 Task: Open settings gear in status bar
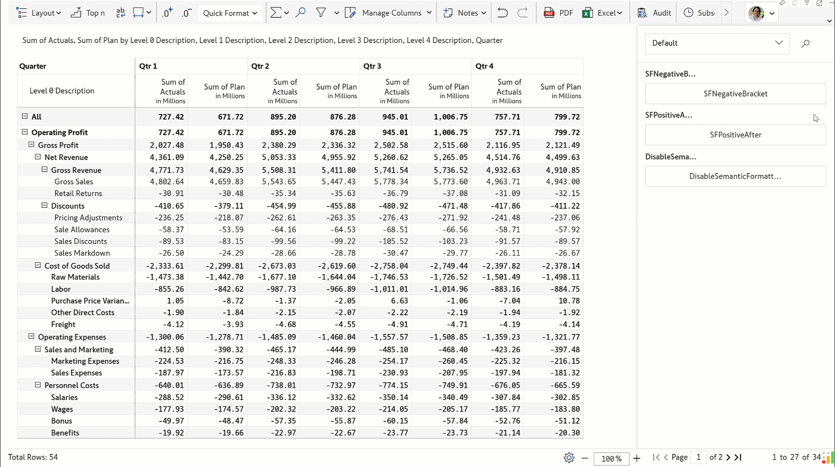coord(568,458)
